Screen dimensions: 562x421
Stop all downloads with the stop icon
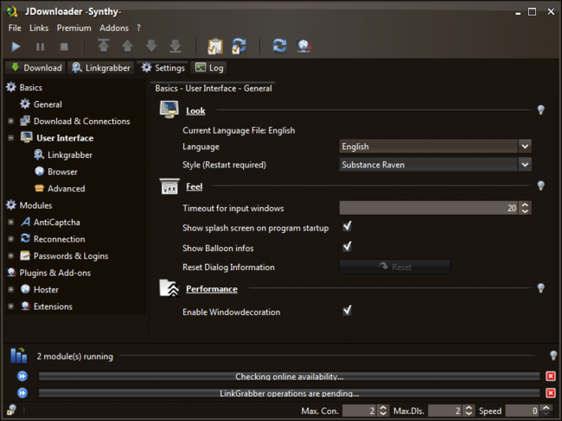click(64, 47)
